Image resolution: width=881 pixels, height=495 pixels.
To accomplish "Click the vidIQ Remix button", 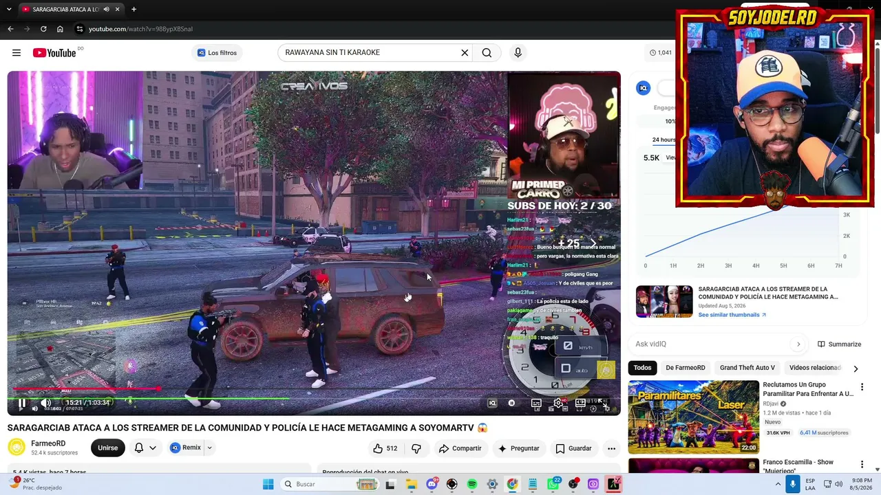I will click(x=186, y=448).
